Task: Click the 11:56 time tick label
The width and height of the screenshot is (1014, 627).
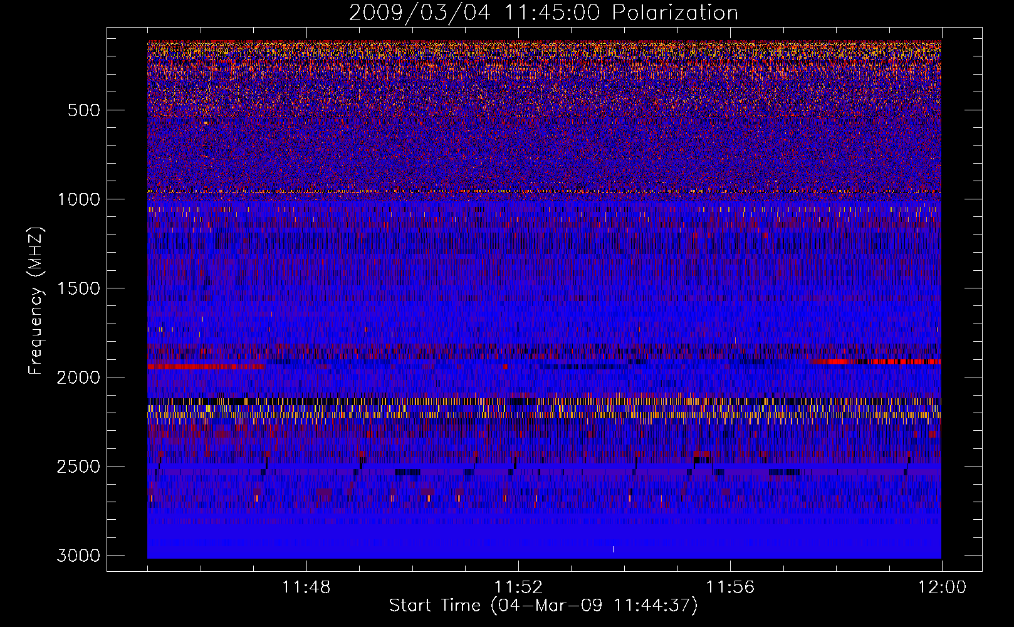Action: point(730,587)
